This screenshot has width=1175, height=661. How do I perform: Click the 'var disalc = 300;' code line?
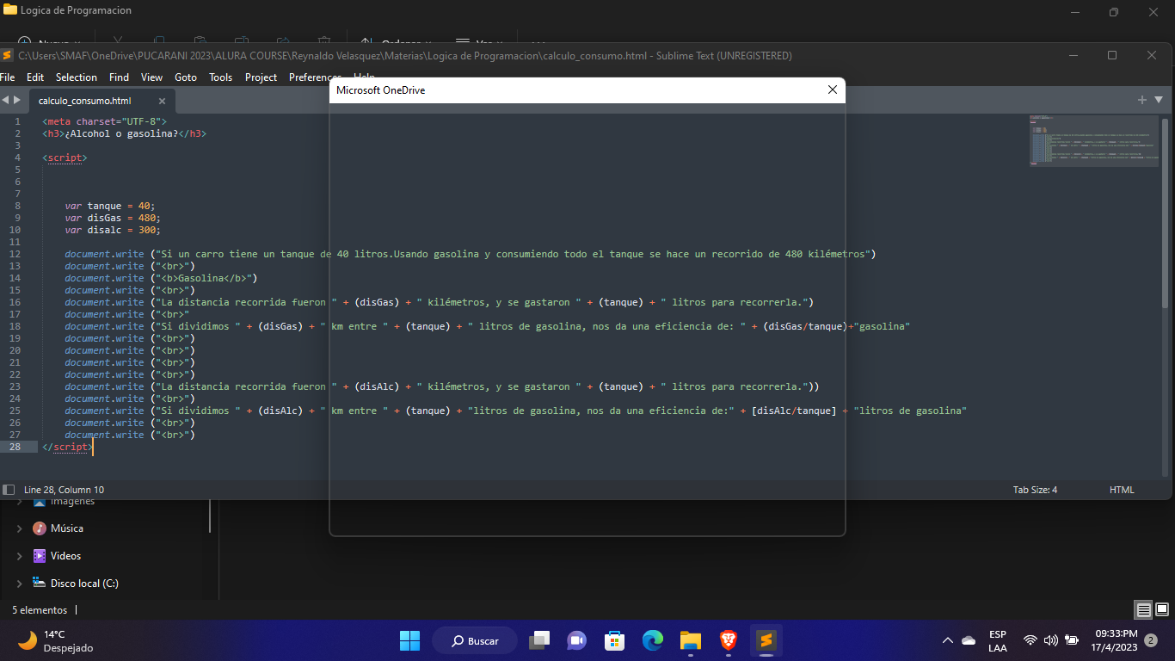point(113,230)
